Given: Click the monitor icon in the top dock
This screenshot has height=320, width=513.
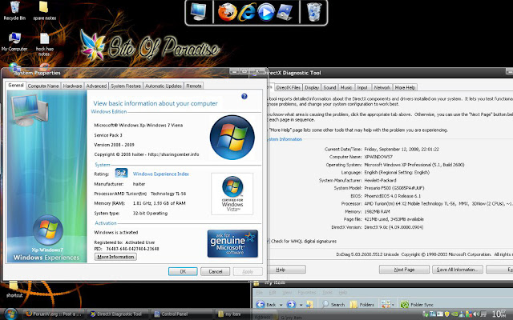Looking at the screenshot, I should tap(199, 13).
